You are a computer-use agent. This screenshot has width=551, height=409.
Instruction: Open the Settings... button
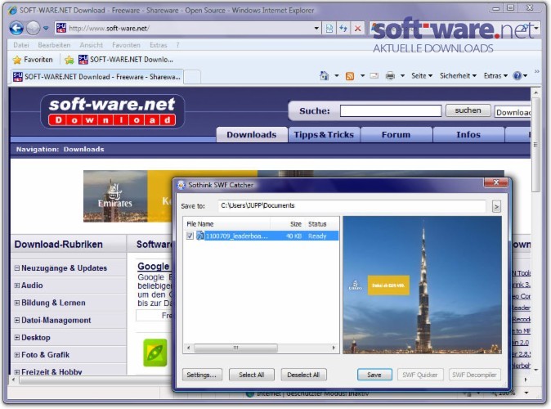(202, 375)
